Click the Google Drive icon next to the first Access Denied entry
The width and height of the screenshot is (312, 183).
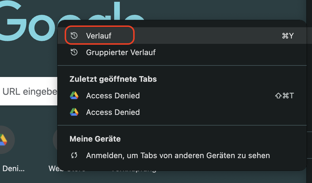click(74, 95)
